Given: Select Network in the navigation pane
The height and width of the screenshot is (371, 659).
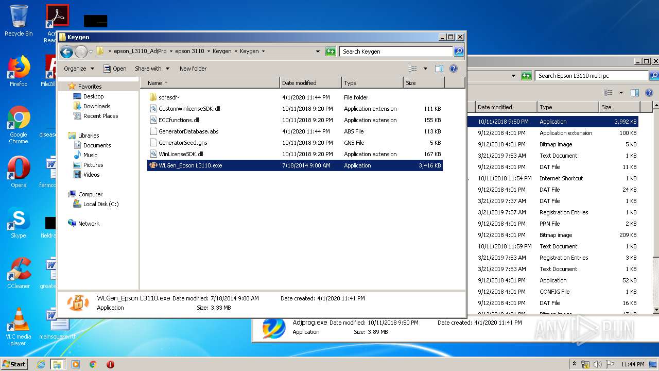Looking at the screenshot, I should pos(89,224).
